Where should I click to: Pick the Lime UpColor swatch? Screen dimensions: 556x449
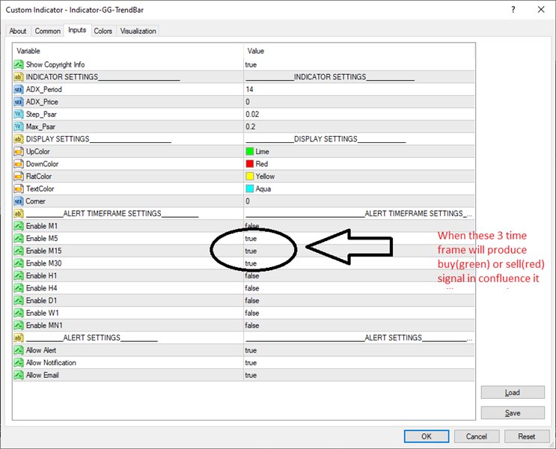(250, 151)
